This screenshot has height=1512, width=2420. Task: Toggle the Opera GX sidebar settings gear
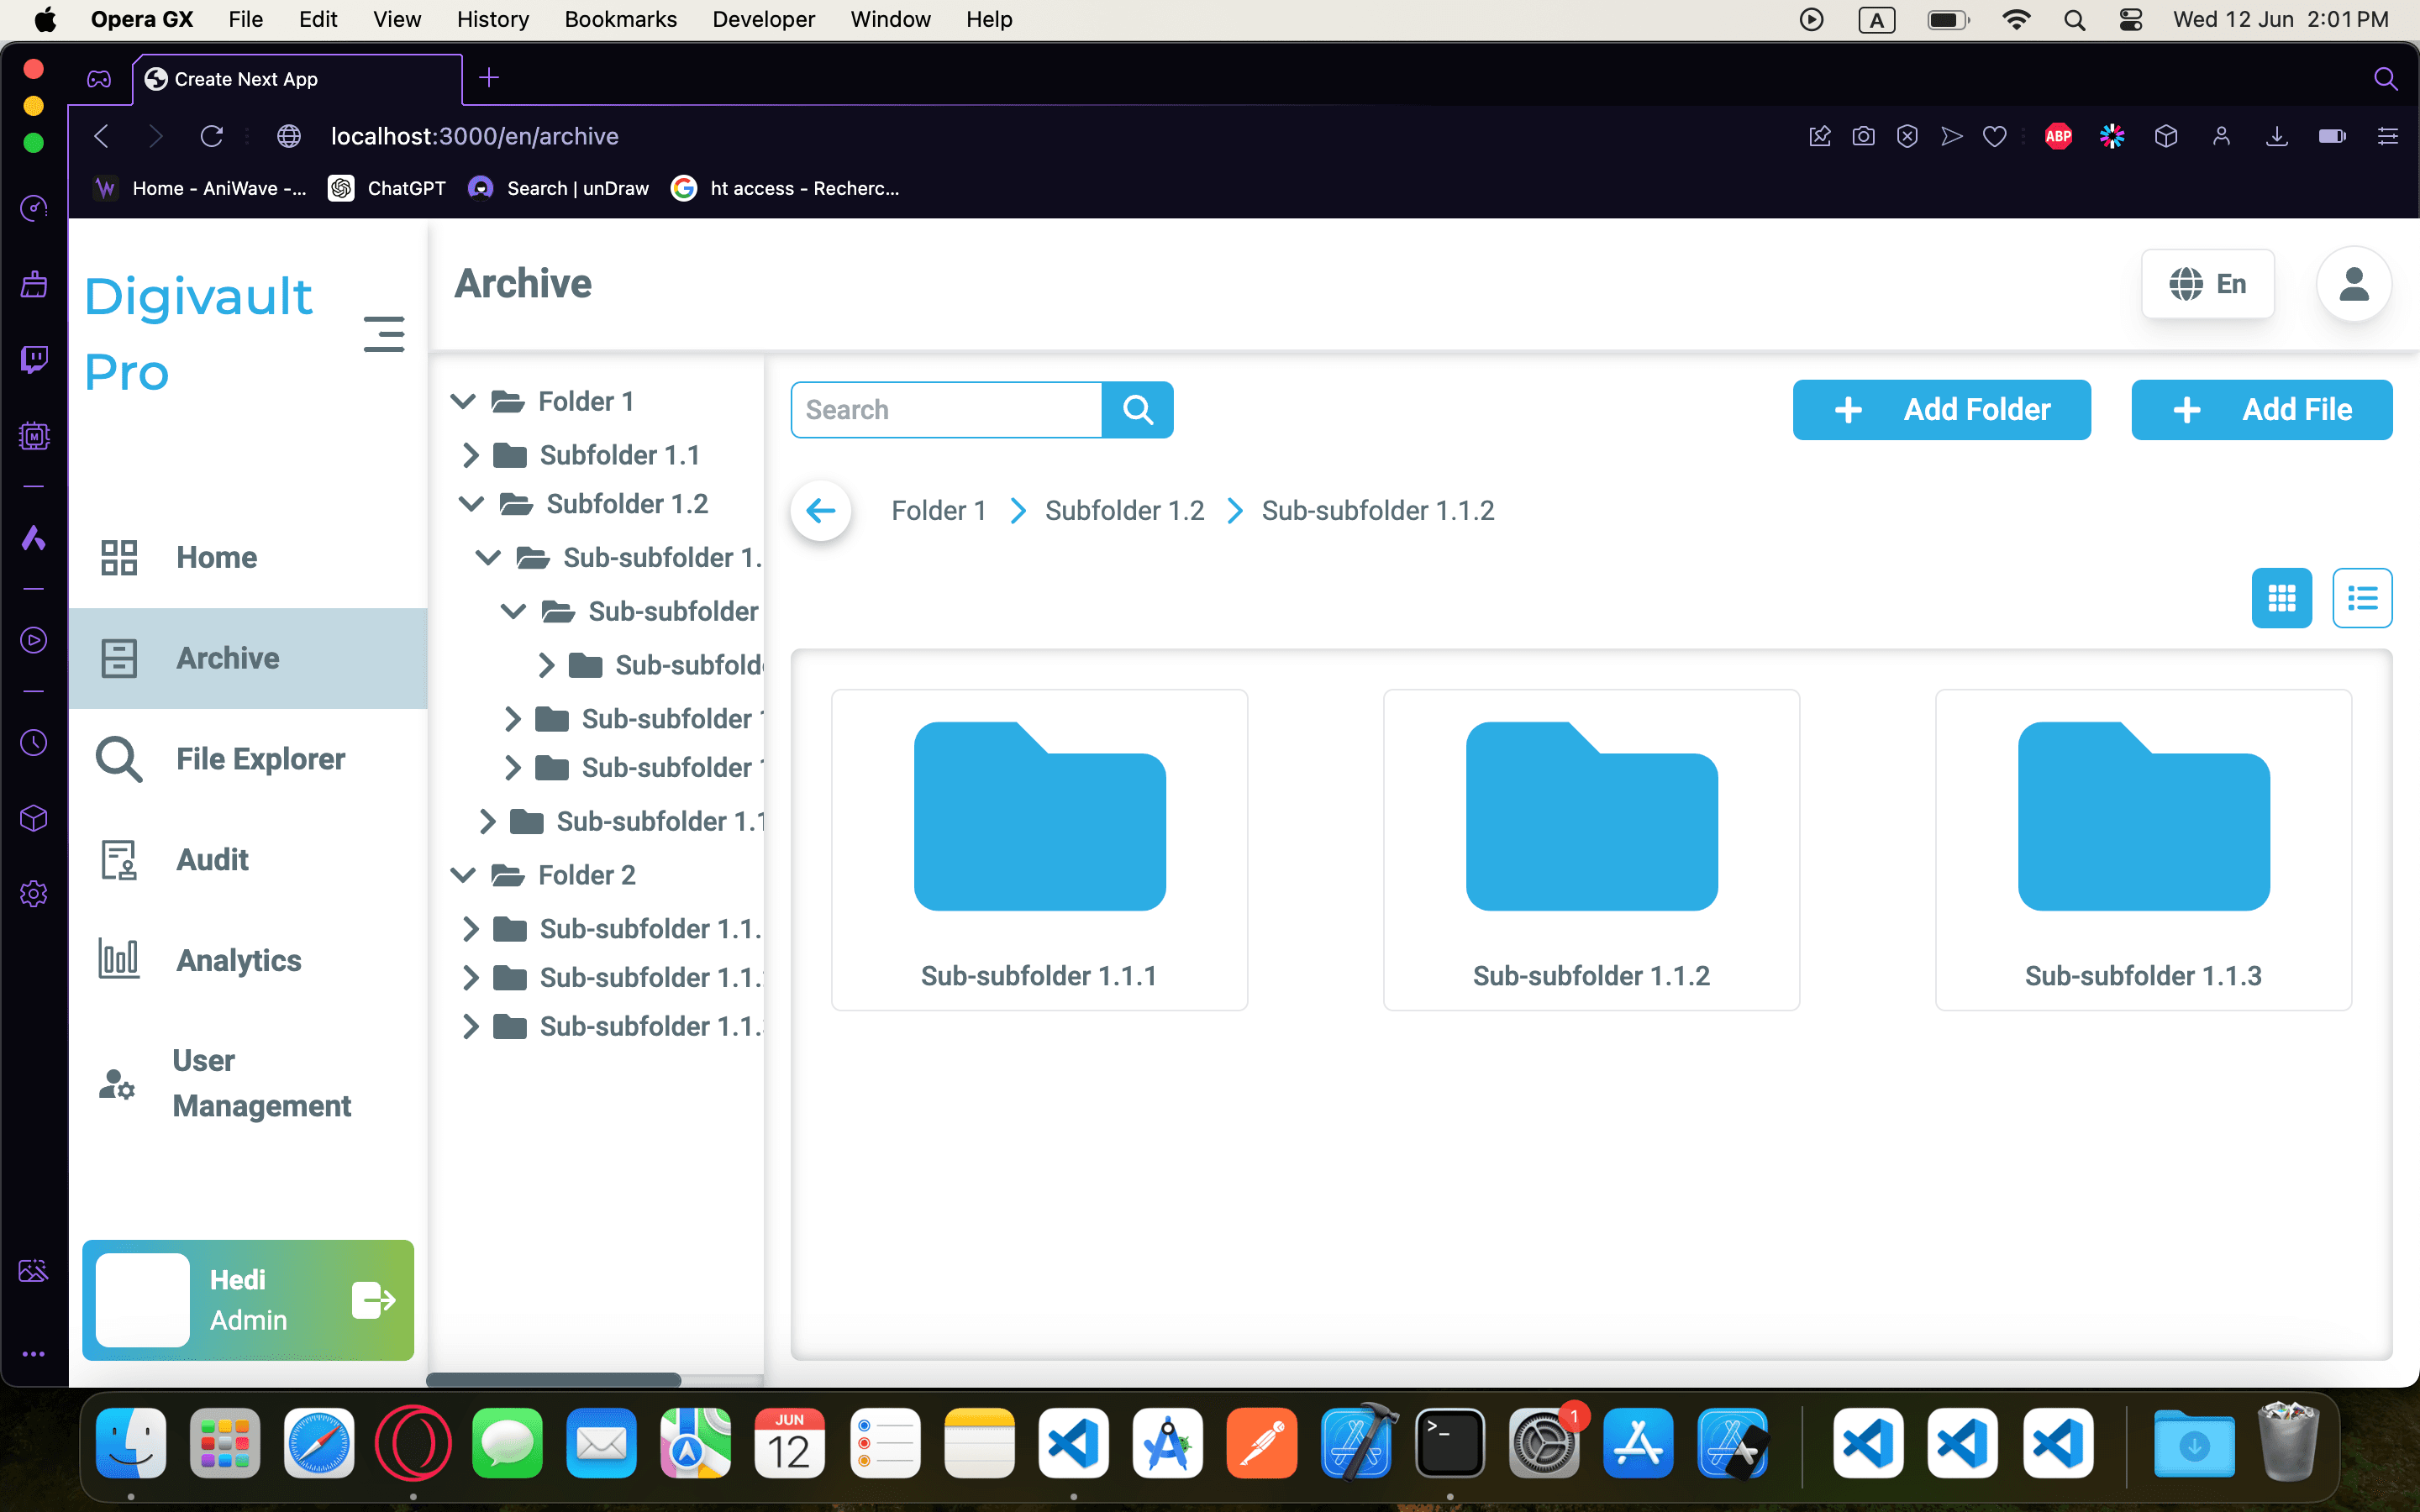tap(34, 893)
